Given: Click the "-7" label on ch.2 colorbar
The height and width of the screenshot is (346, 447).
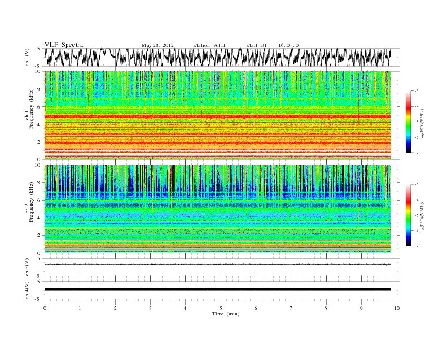Looking at the screenshot, I should click(x=416, y=246).
